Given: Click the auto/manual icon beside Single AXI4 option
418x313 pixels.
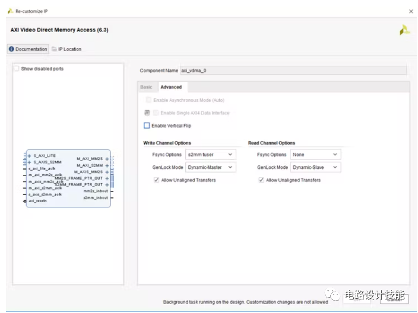Looking at the screenshot, I should pyautogui.click(x=147, y=113).
